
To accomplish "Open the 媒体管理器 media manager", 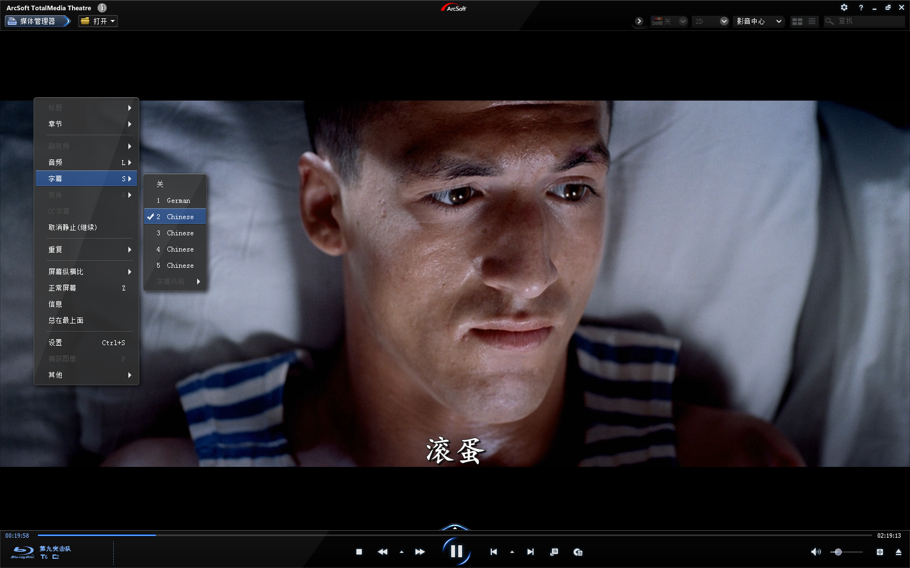I will click(38, 21).
